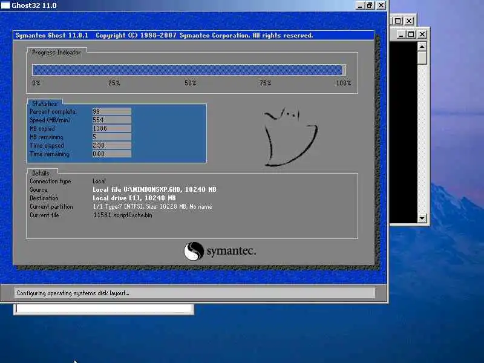484x363 pixels.
Task: Restore down the Ghost32 11.0 window
Action: pyautogui.click(x=370, y=5)
